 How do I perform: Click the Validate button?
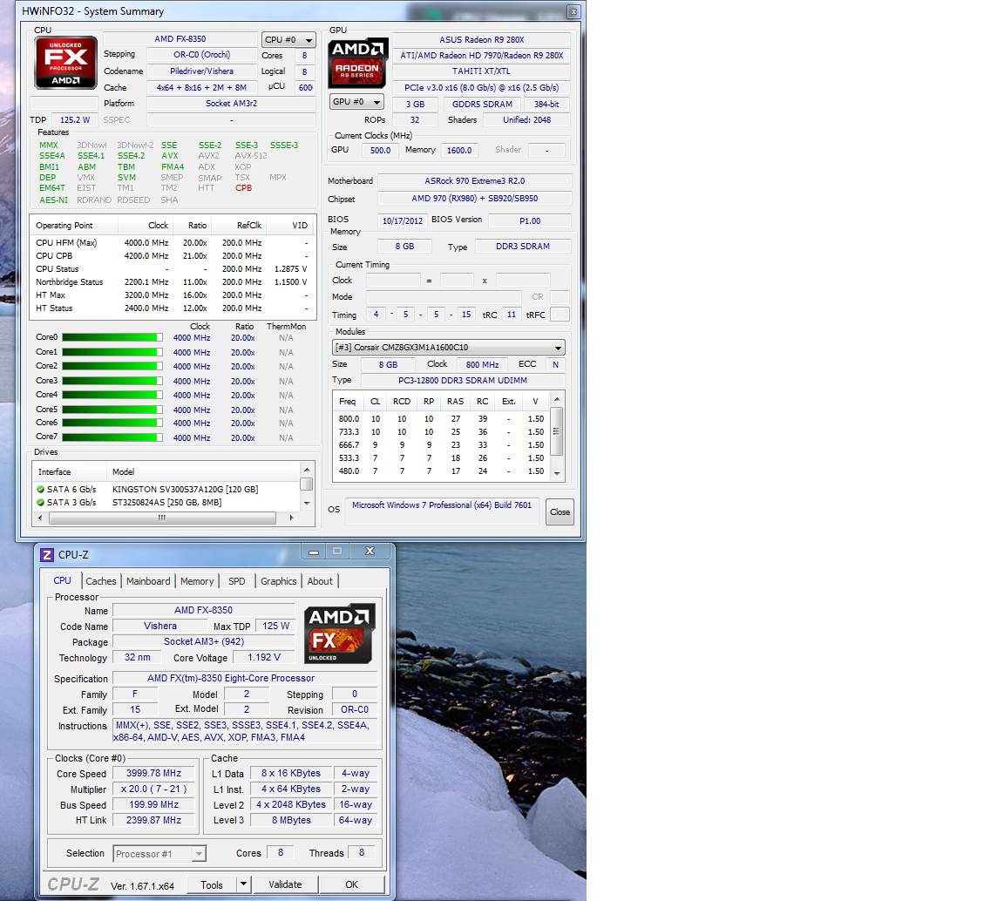point(285,884)
